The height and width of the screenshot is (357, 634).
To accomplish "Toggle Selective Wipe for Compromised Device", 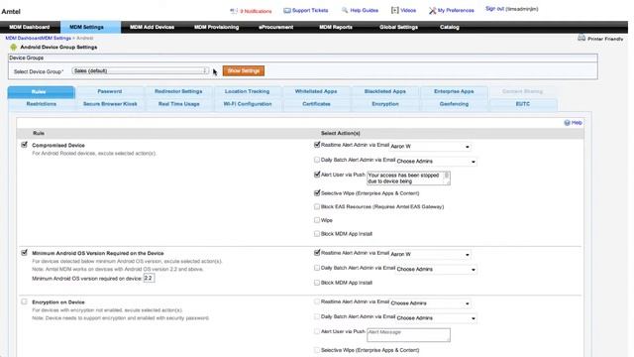I will [x=317, y=193].
